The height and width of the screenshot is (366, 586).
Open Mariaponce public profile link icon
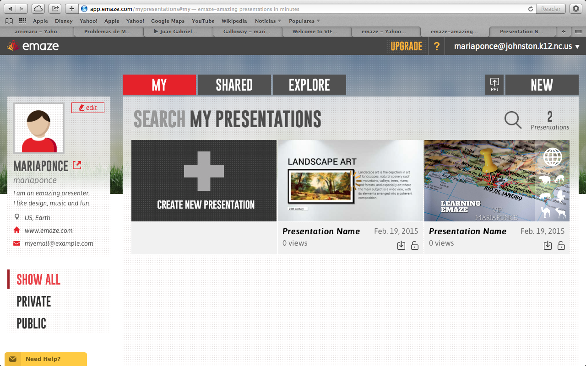click(x=77, y=165)
